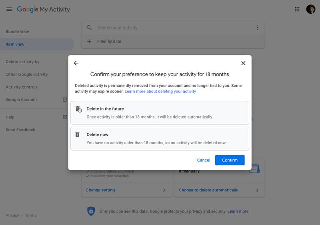Click the search magnifier icon
This screenshot has width=320, height=225.
pyautogui.click(x=89, y=28)
